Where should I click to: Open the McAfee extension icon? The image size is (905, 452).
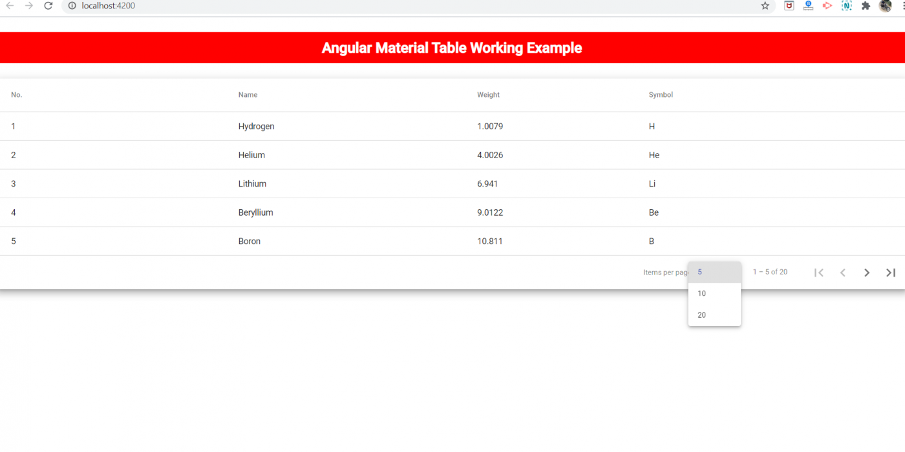pos(789,6)
